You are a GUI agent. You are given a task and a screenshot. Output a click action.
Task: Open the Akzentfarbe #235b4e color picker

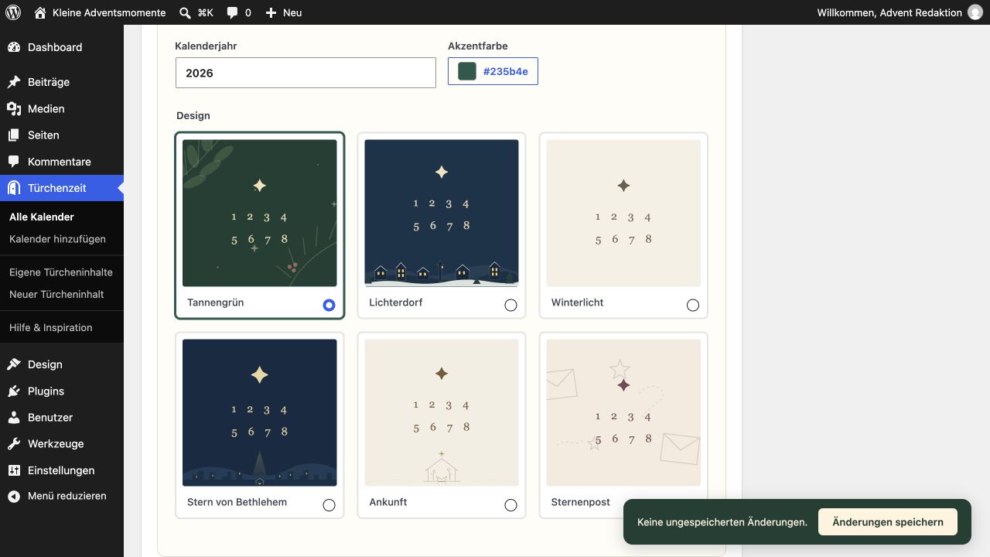click(493, 71)
